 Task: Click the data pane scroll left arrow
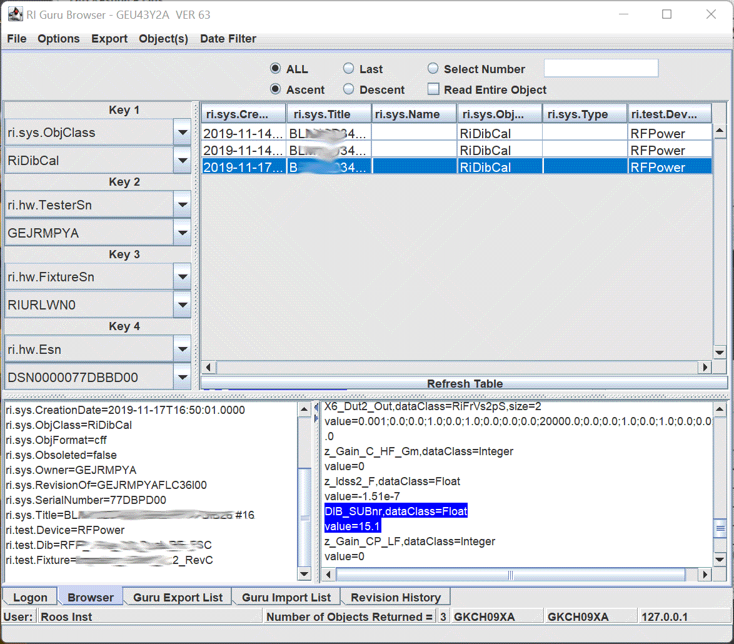[x=329, y=574]
